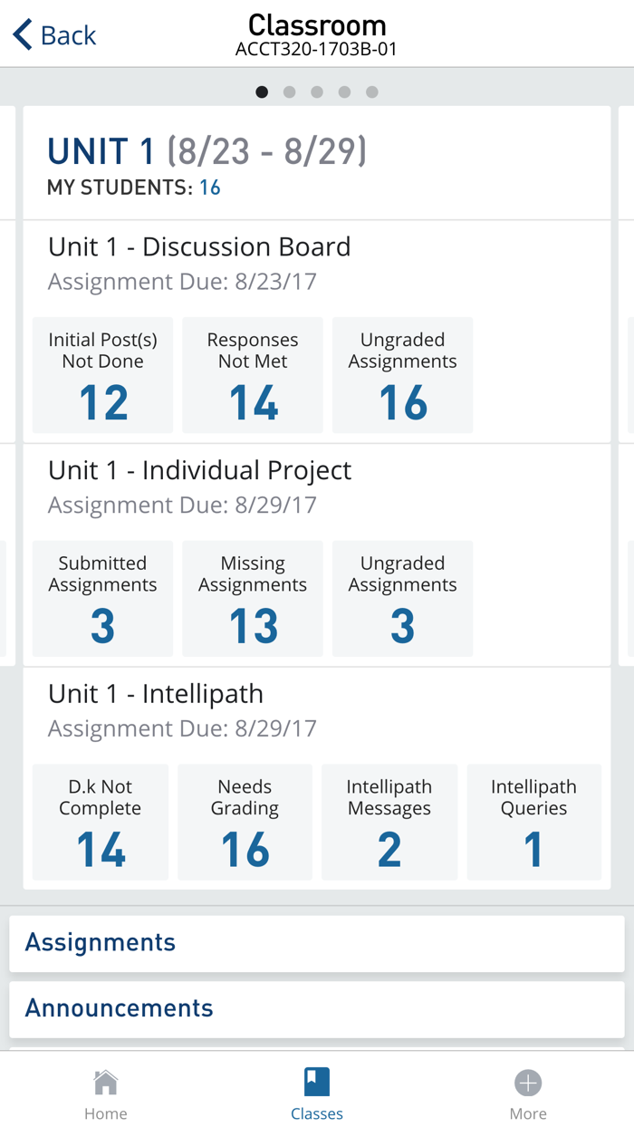Tap the back chevron arrow
Image resolution: width=634 pixels, height=1127 pixels.
coord(20,34)
